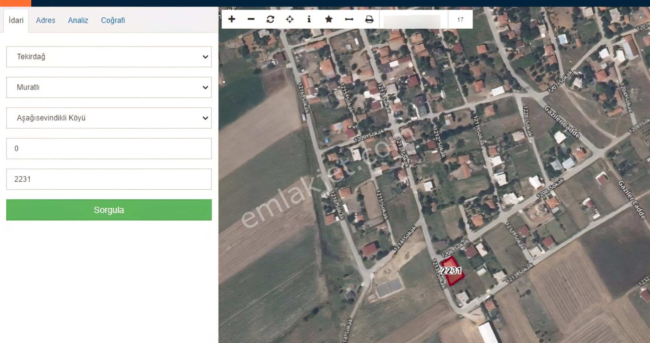The image size is (650, 343).
Task: Open favorites via the star icon
Action: pyautogui.click(x=328, y=19)
